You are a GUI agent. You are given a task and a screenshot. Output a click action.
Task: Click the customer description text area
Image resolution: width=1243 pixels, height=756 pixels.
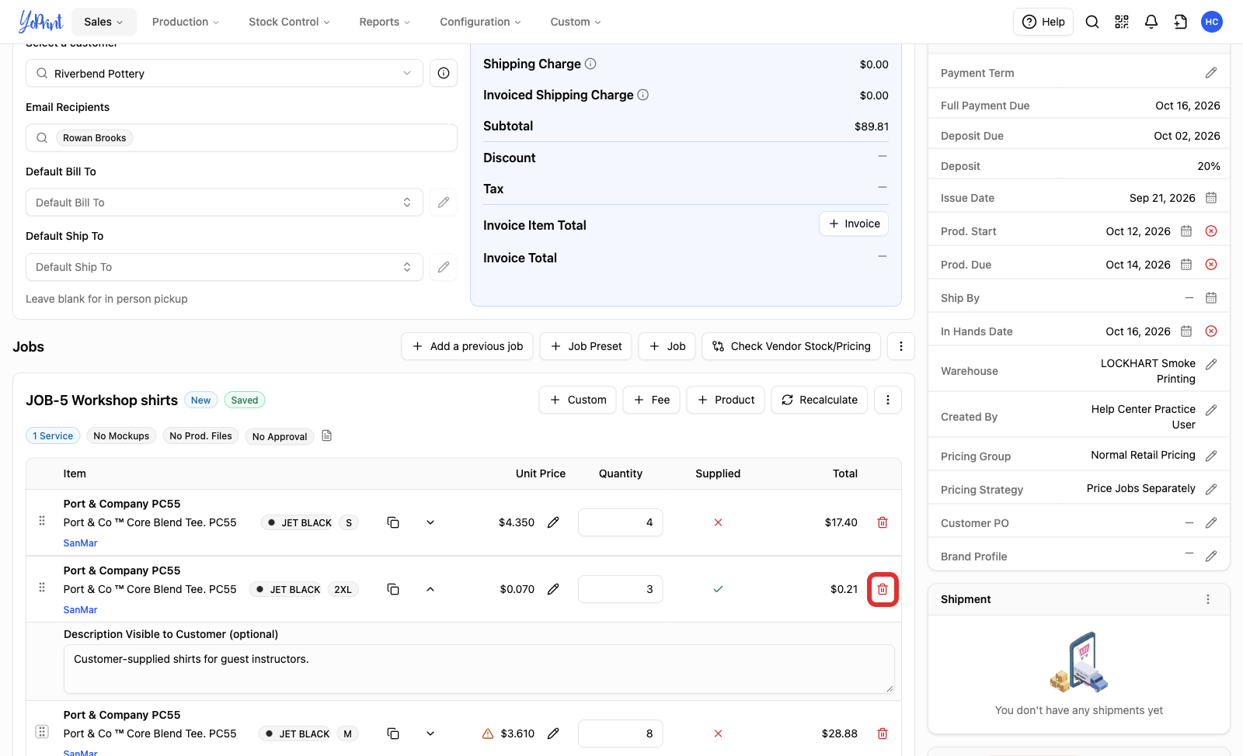479,668
